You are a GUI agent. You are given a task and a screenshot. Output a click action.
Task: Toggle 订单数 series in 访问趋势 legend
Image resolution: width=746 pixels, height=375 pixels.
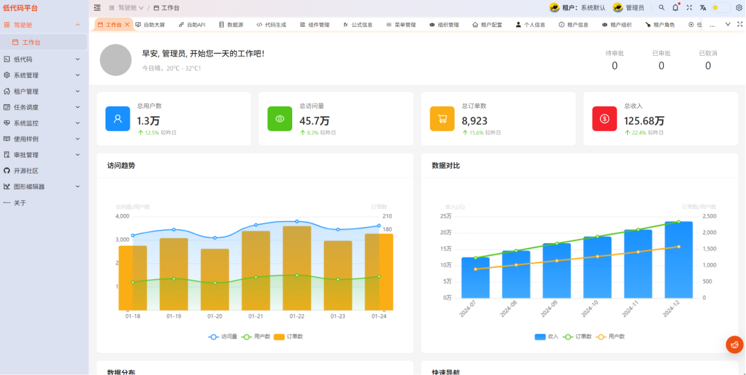click(288, 337)
